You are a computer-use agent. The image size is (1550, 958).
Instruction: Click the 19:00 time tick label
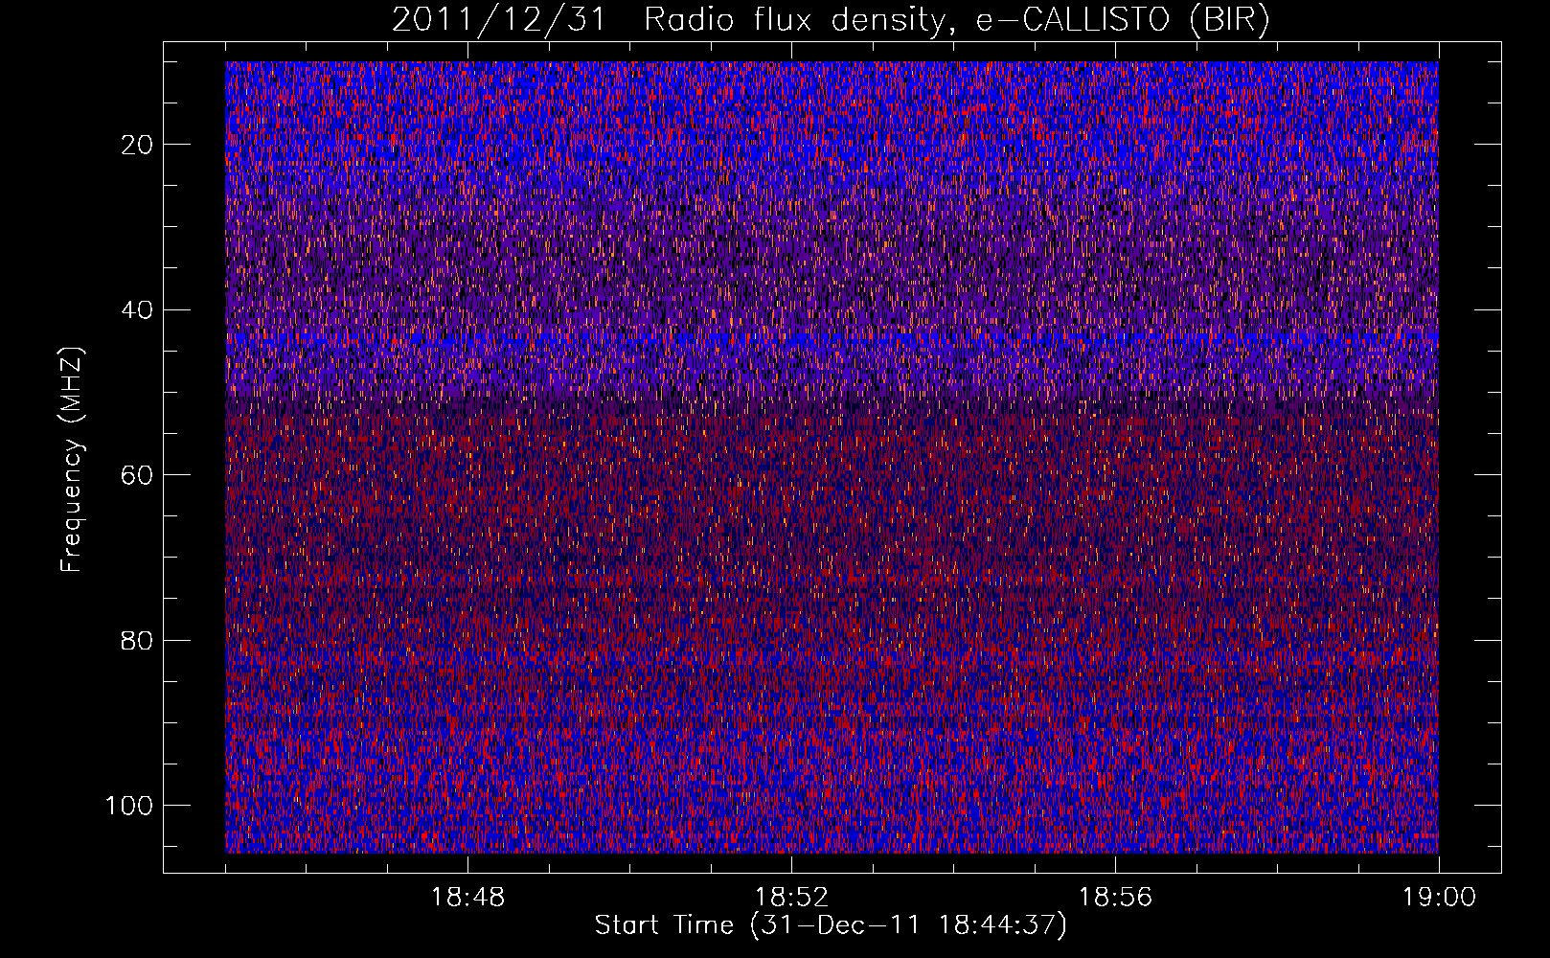pos(1439,898)
